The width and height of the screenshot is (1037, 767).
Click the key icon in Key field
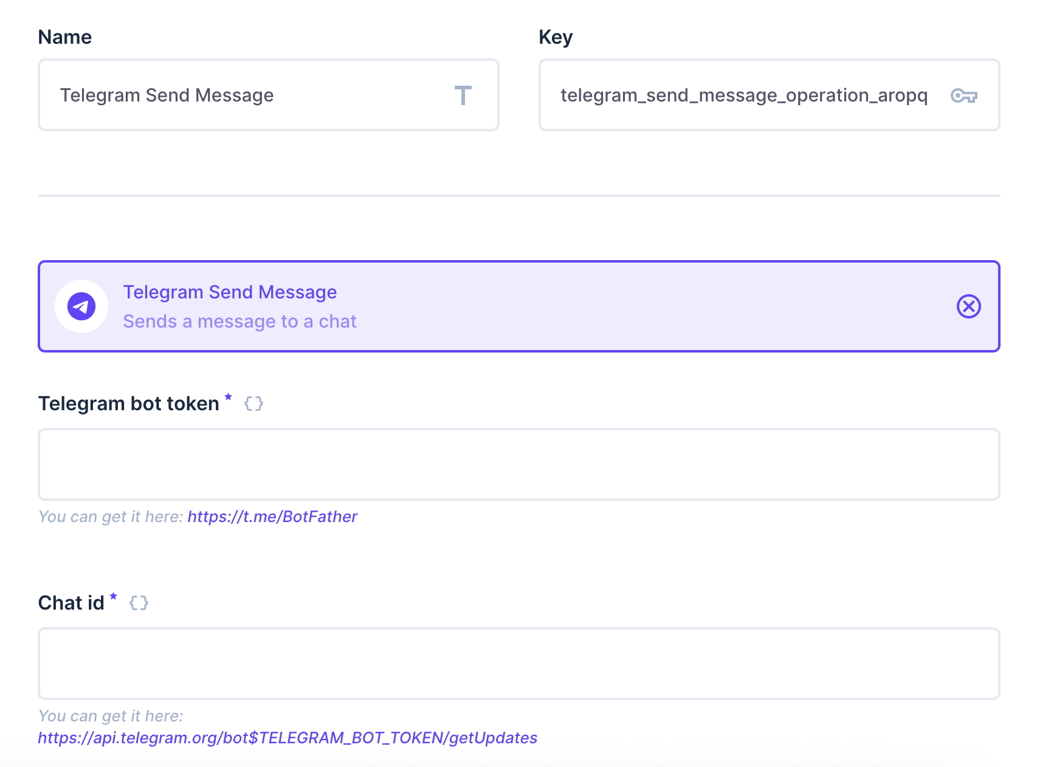click(x=963, y=95)
